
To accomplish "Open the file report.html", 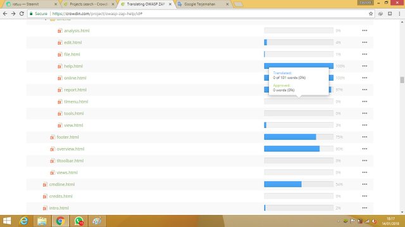I will click(x=75, y=90).
